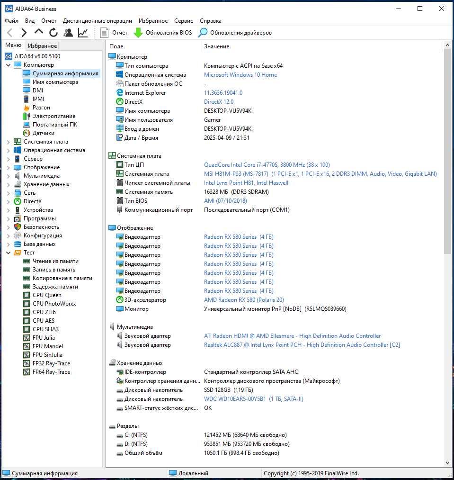This screenshot has width=454, height=480.
Task: Click the vertical scrollbar thumb
Action: [x=447, y=152]
